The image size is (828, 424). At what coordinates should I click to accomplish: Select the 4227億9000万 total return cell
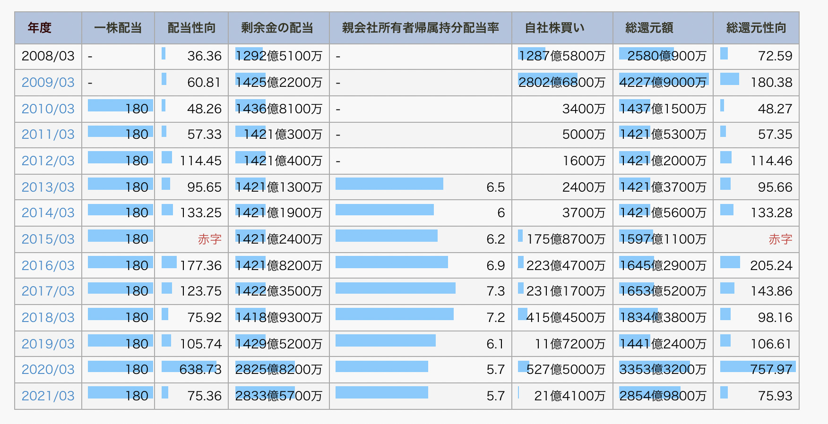click(x=663, y=83)
